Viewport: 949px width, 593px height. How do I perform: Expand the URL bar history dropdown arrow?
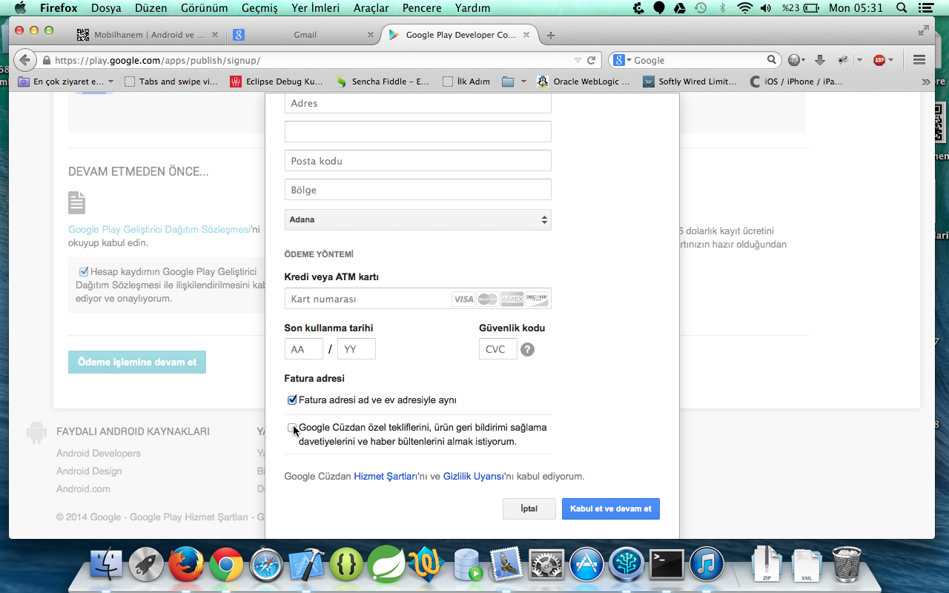[x=578, y=61]
